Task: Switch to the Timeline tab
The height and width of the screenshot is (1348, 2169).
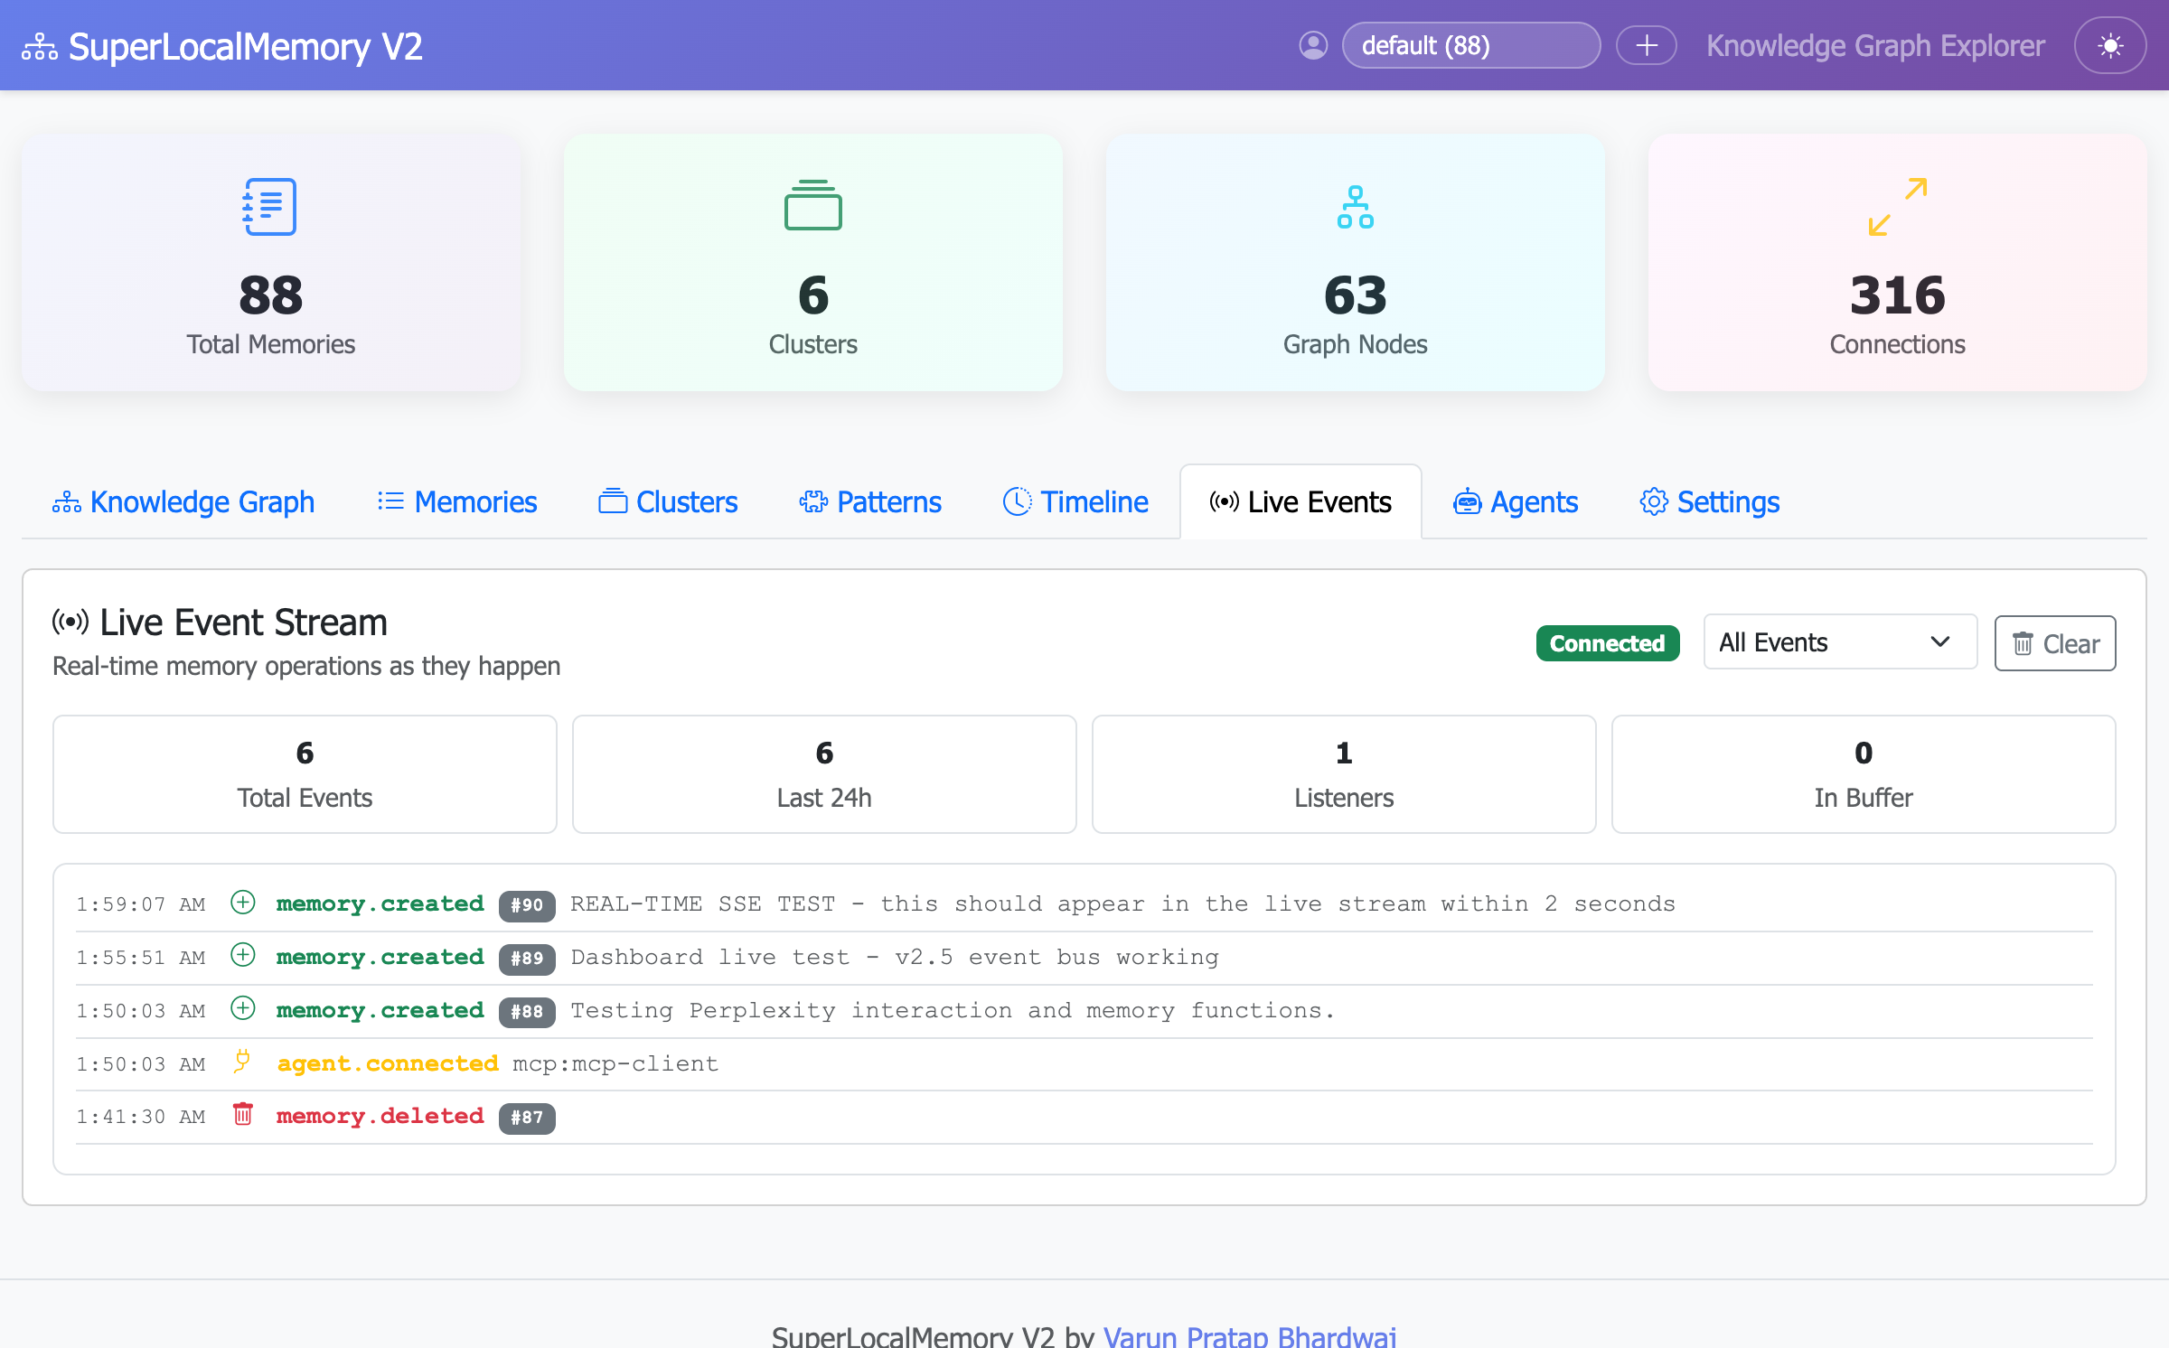Action: click(x=1075, y=501)
